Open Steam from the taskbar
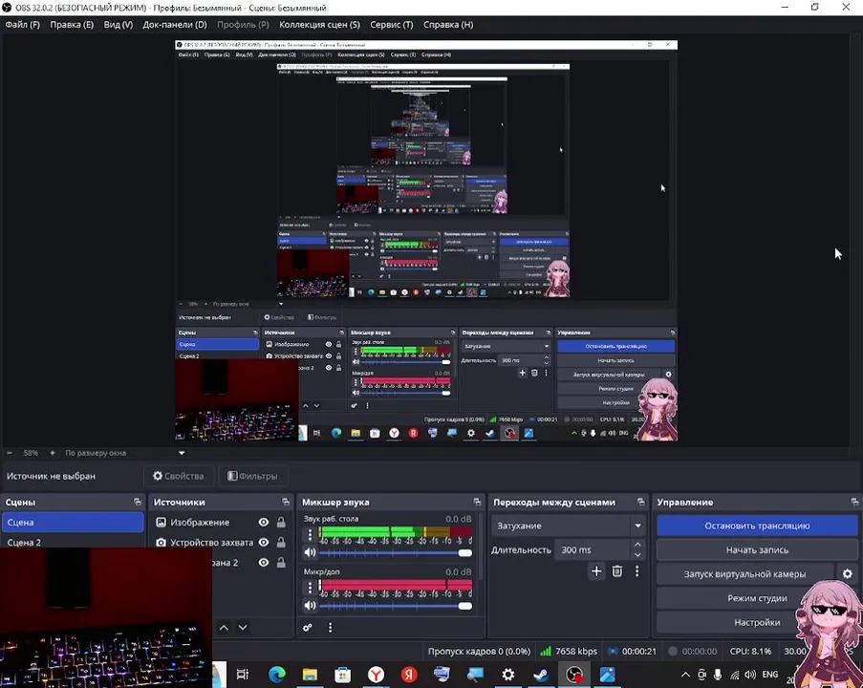Viewport: 863px width, 688px height. [x=541, y=675]
